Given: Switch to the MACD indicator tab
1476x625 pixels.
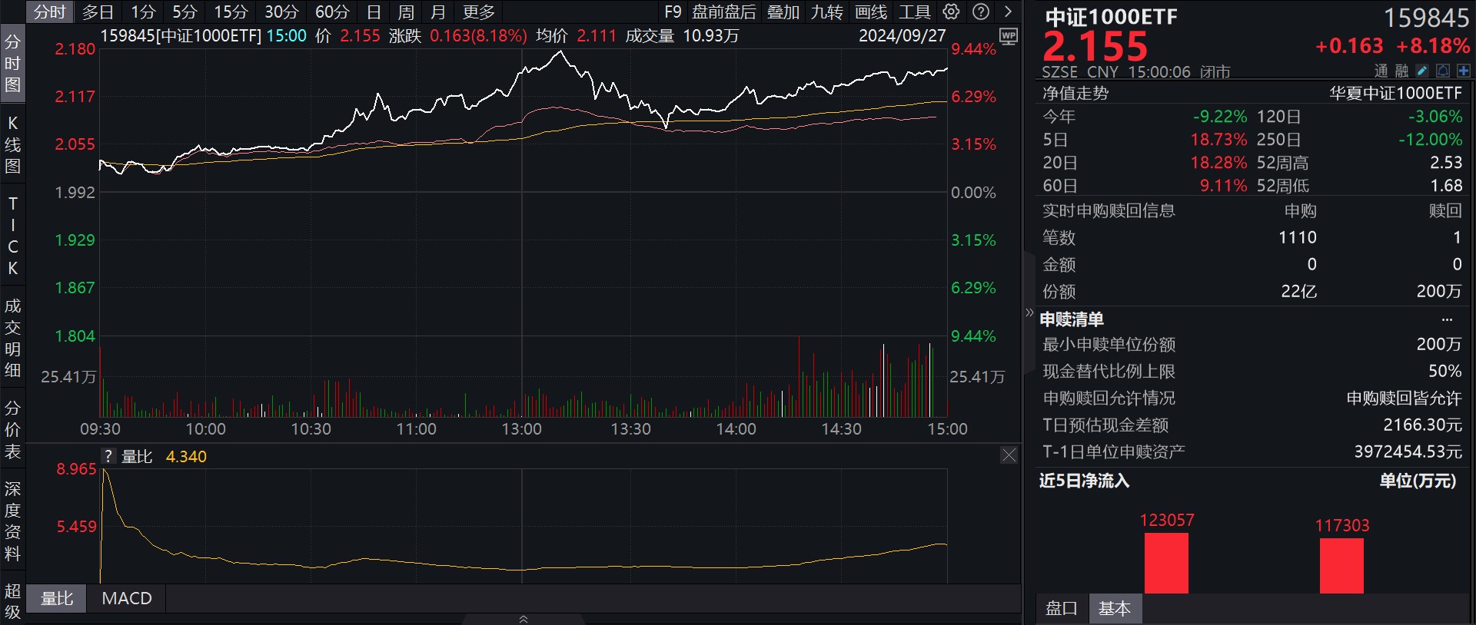Looking at the screenshot, I should [x=127, y=598].
